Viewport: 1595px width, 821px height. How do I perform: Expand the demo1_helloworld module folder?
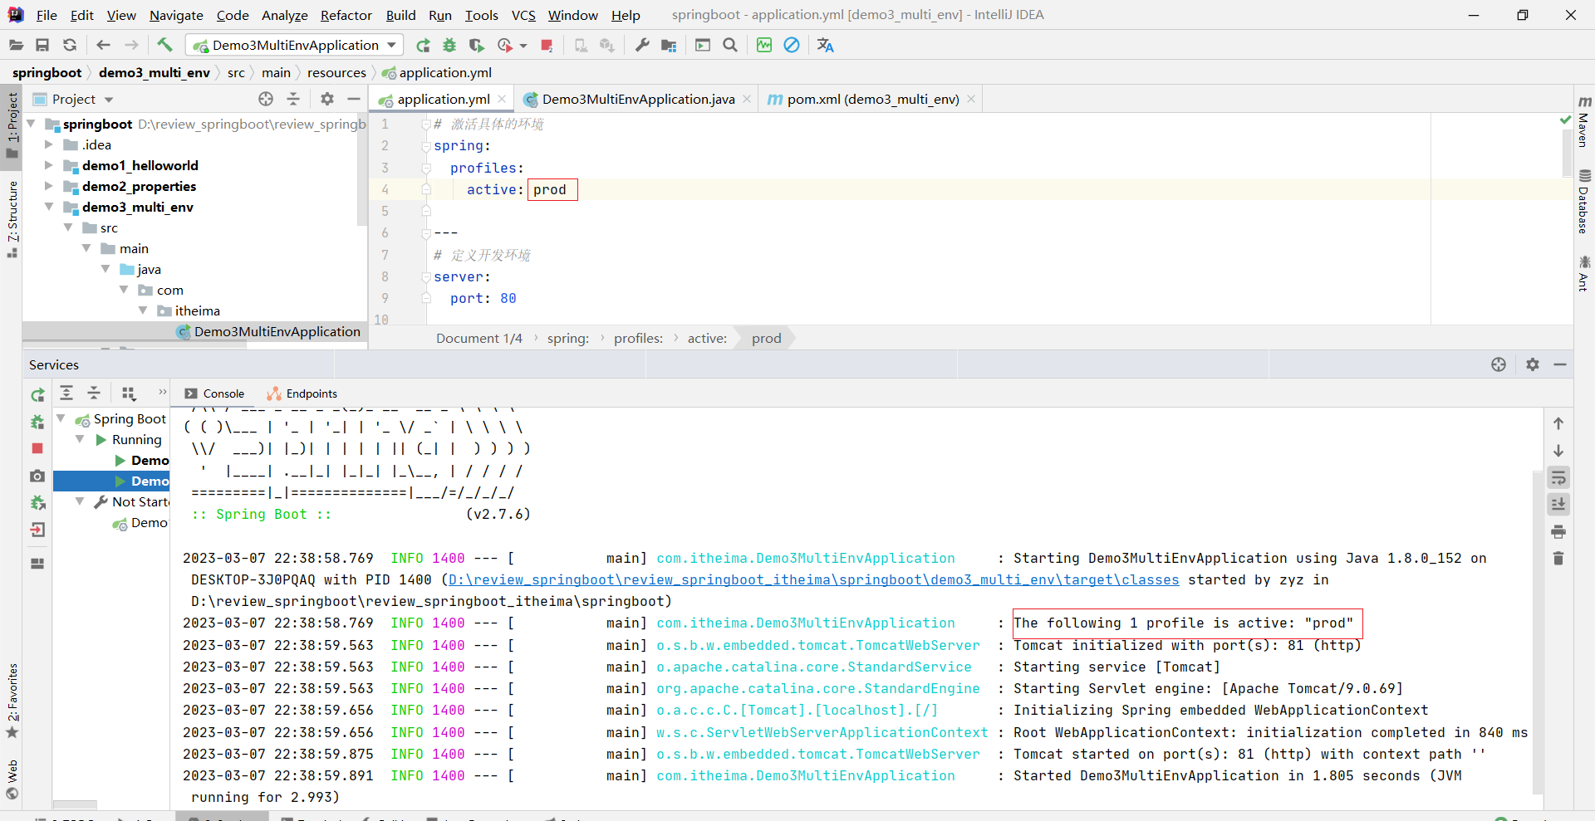tap(49, 165)
